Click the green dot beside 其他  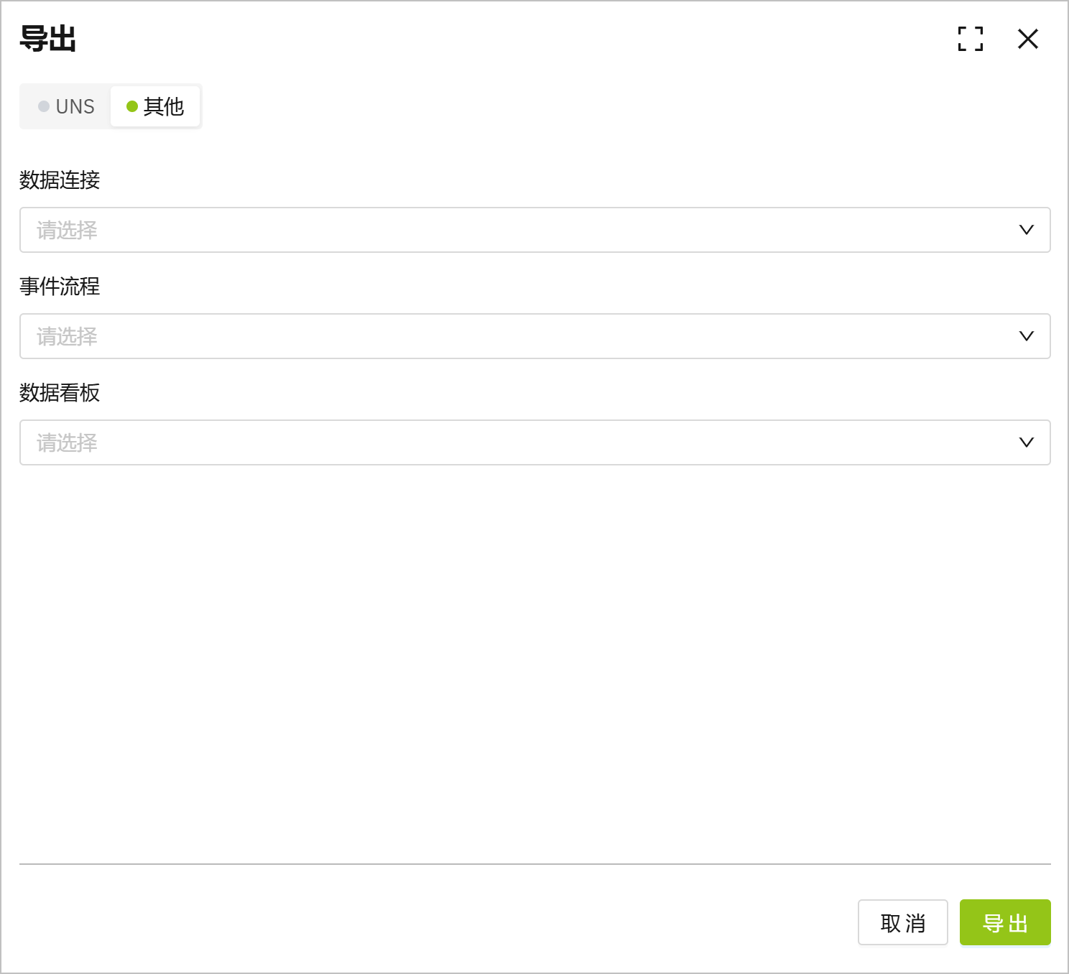[132, 106]
